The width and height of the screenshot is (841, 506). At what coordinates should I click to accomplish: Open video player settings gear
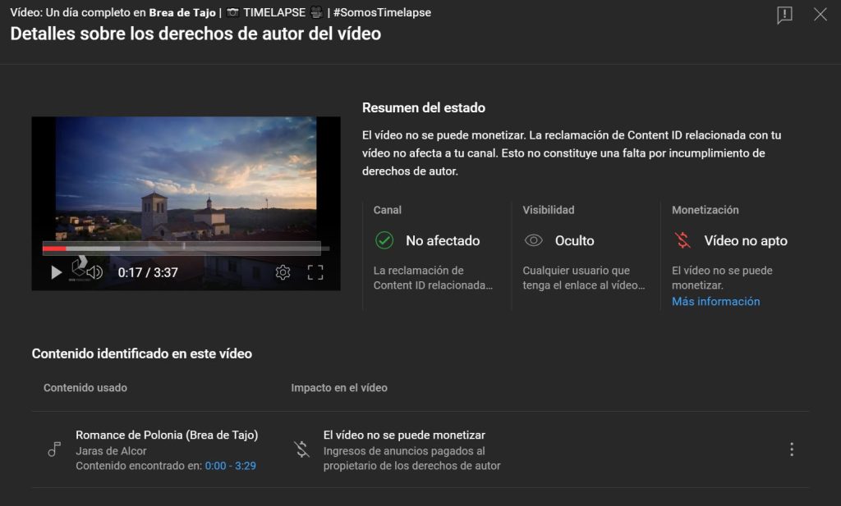(283, 272)
